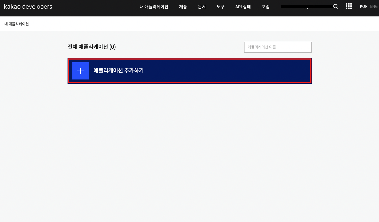The image size is (379, 222).
Task: Click the 애플리케이션 추가하기 label
Action: 118,71
